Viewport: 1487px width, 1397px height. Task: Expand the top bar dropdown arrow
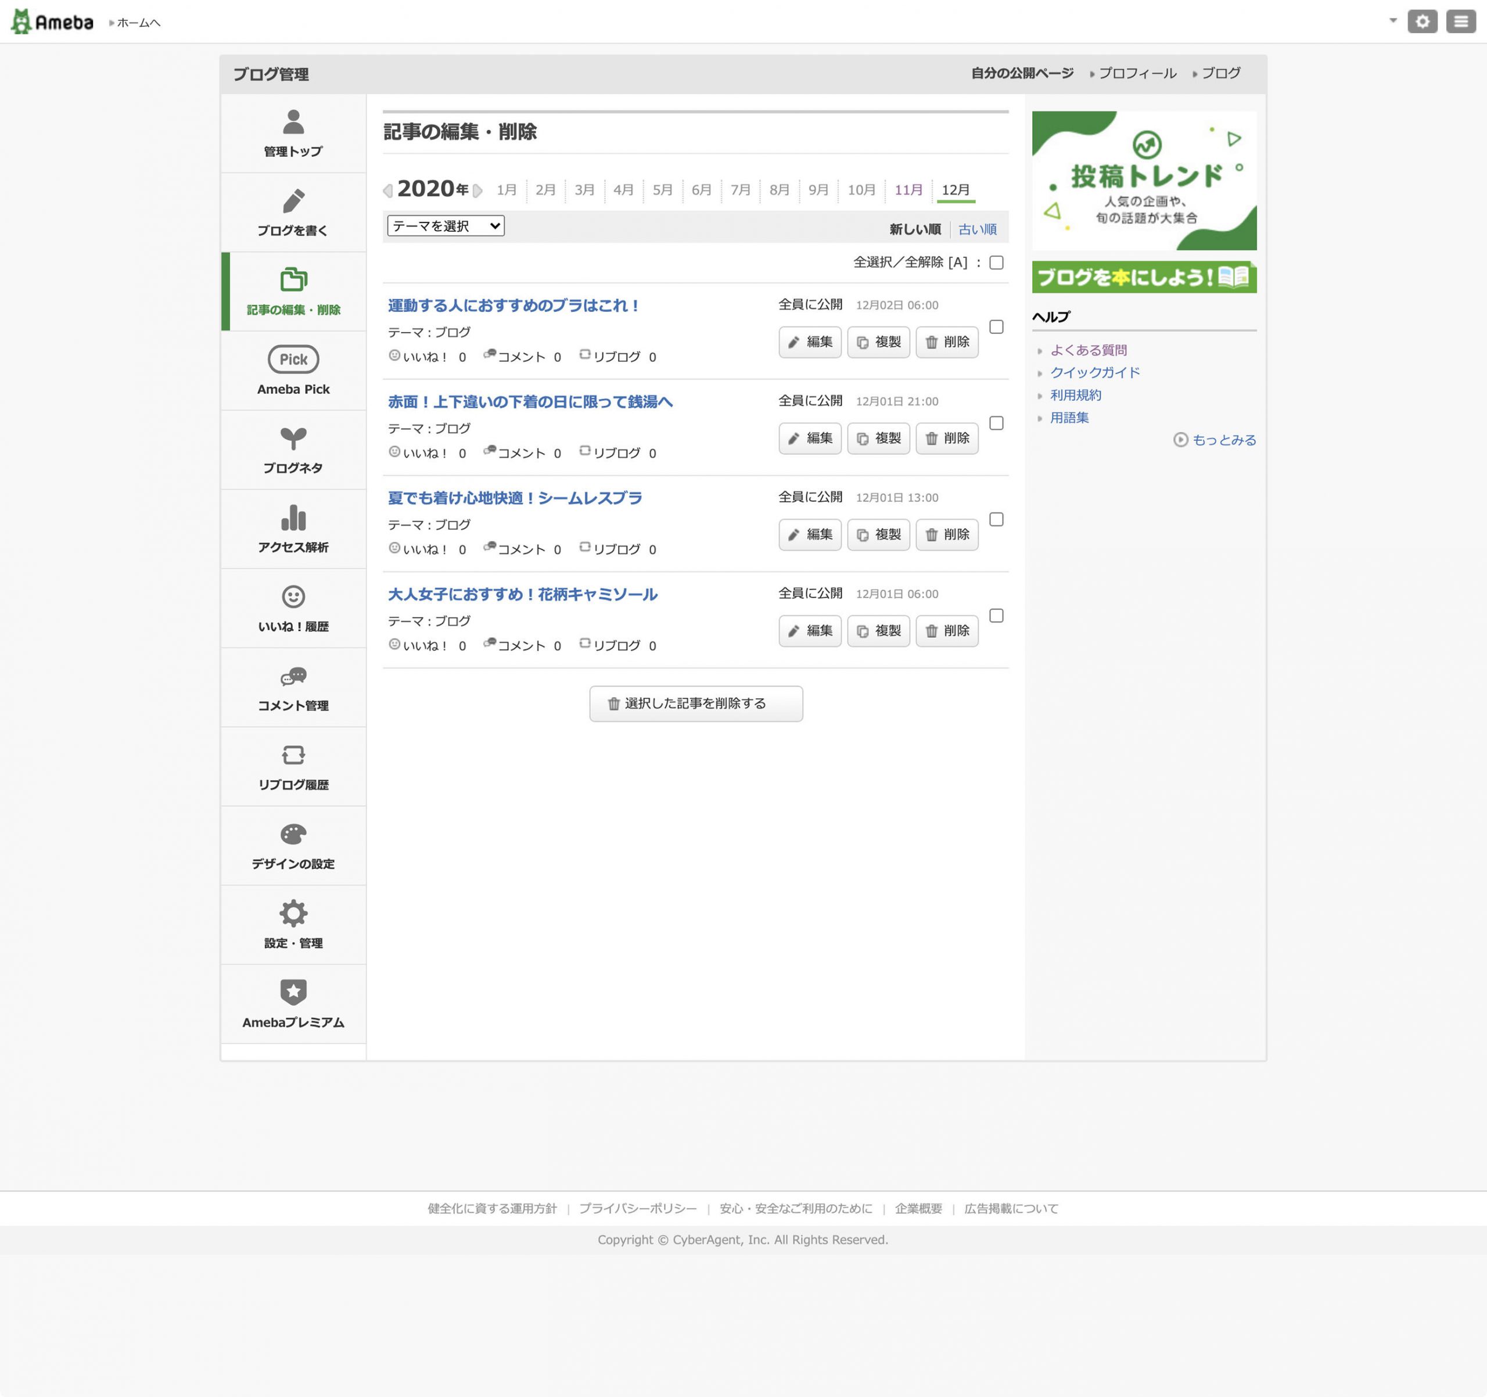pyautogui.click(x=1393, y=21)
